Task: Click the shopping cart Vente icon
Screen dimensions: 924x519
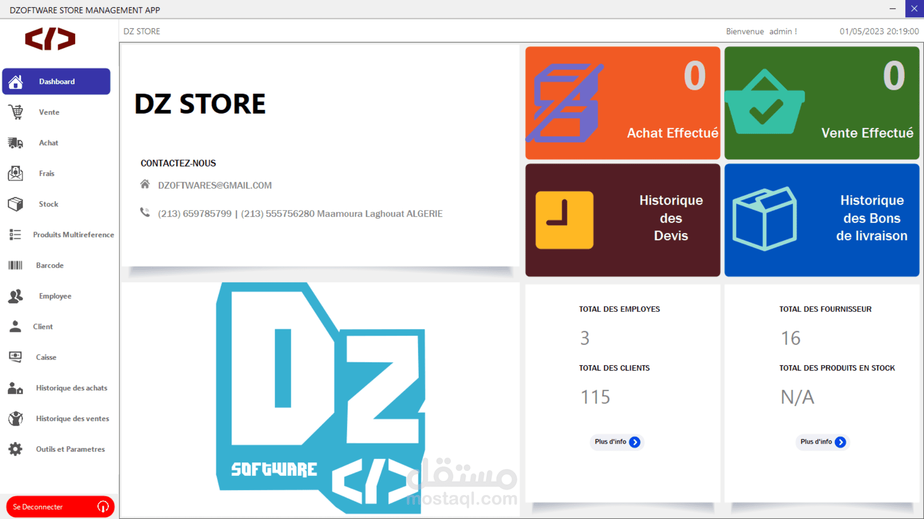Action: pyautogui.click(x=15, y=112)
